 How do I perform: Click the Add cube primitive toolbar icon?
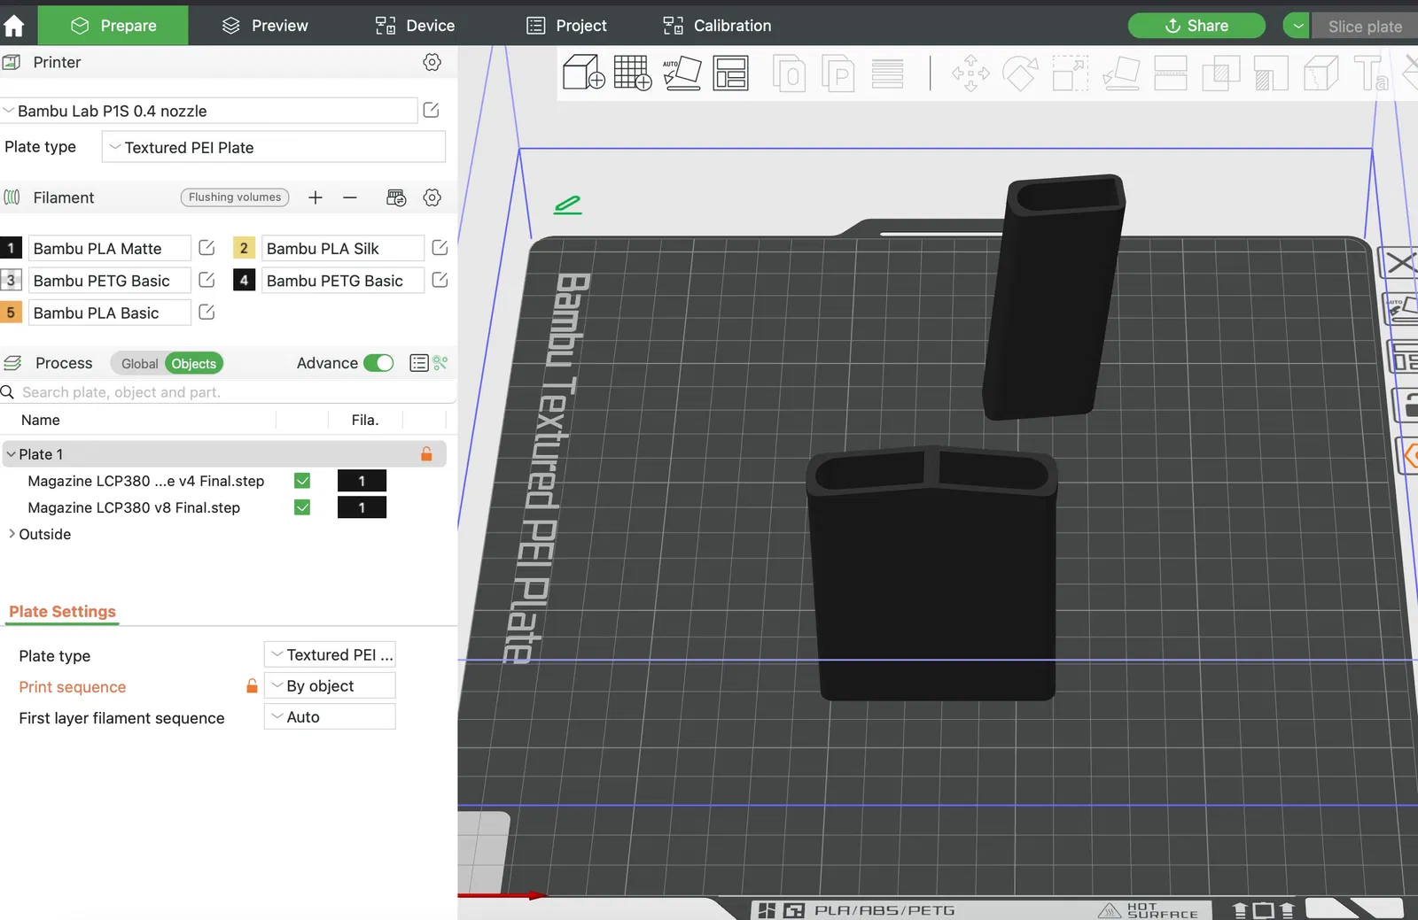pyautogui.click(x=584, y=73)
